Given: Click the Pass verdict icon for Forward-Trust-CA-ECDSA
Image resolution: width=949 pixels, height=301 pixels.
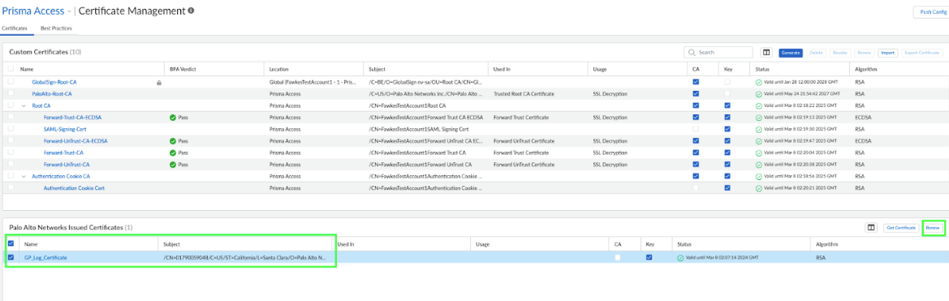Looking at the screenshot, I should (173, 118).
